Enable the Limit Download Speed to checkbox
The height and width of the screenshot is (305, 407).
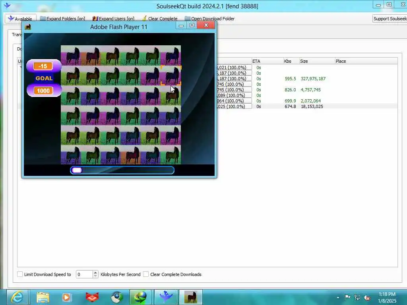tap(20, 274)
